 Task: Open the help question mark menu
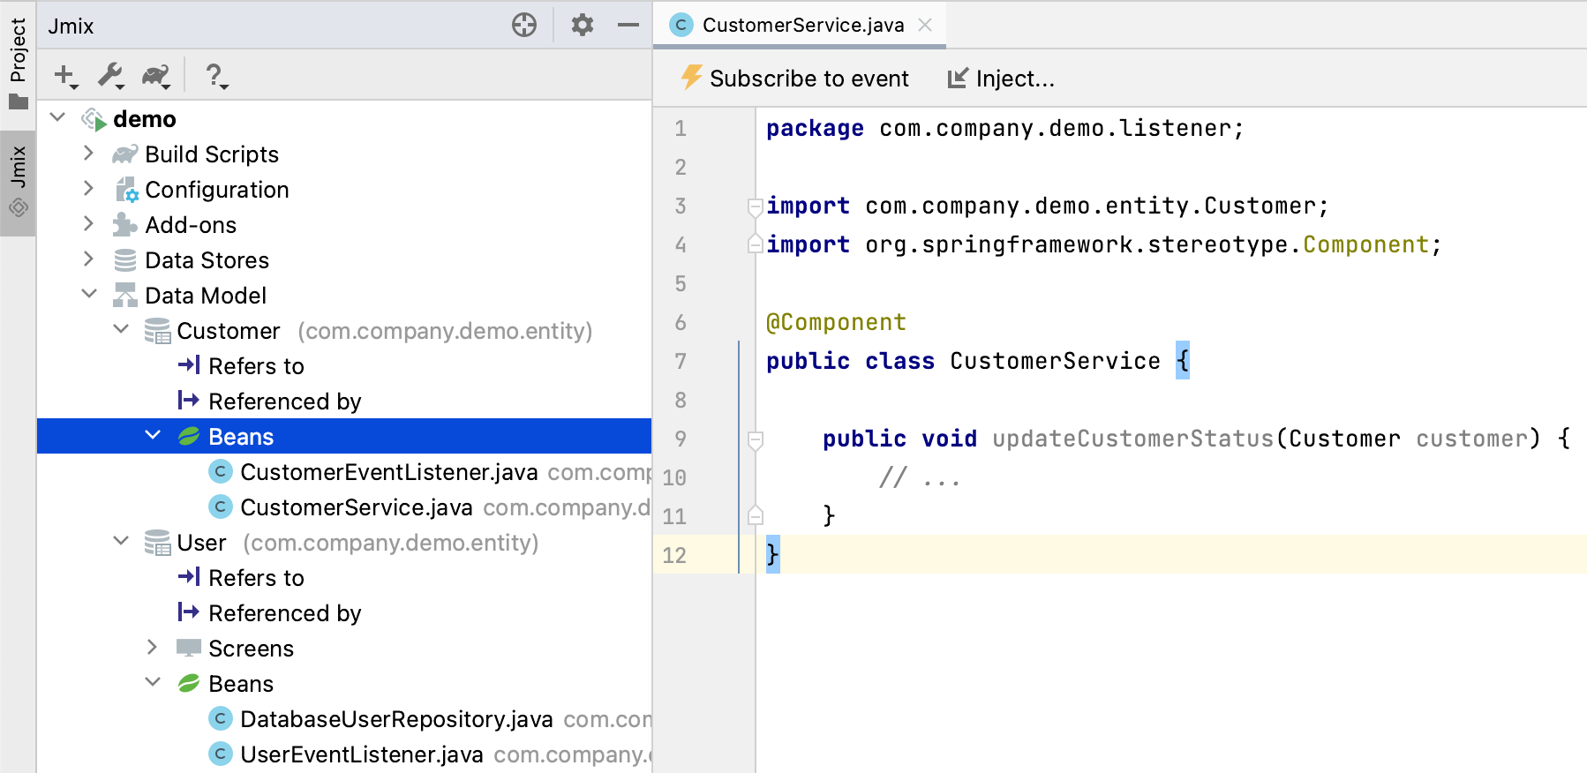click(216, 76)
